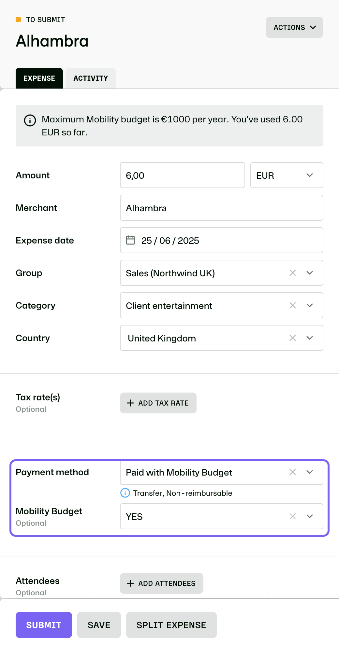Switch to the Activity tab

(91, 78)
